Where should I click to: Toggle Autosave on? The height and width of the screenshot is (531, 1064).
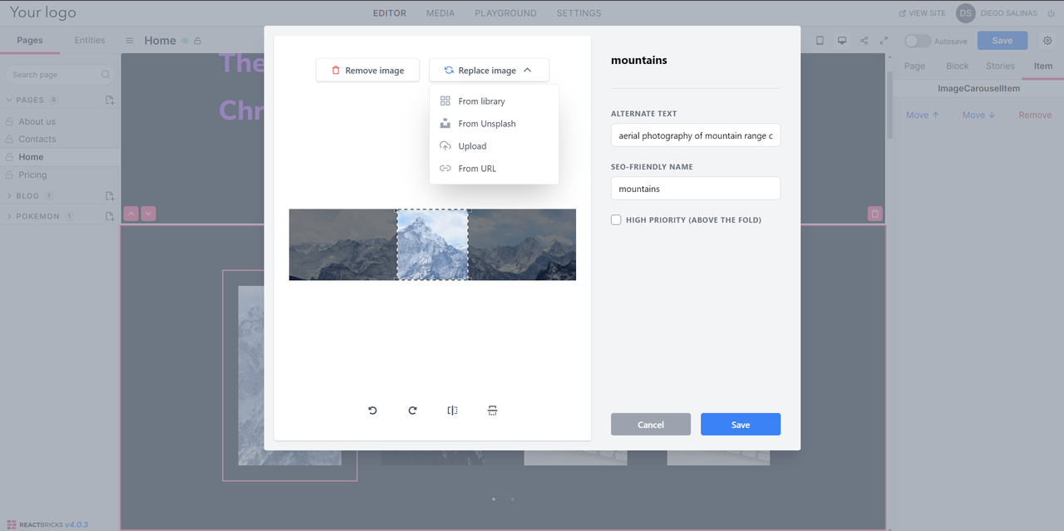coord(917,40)
